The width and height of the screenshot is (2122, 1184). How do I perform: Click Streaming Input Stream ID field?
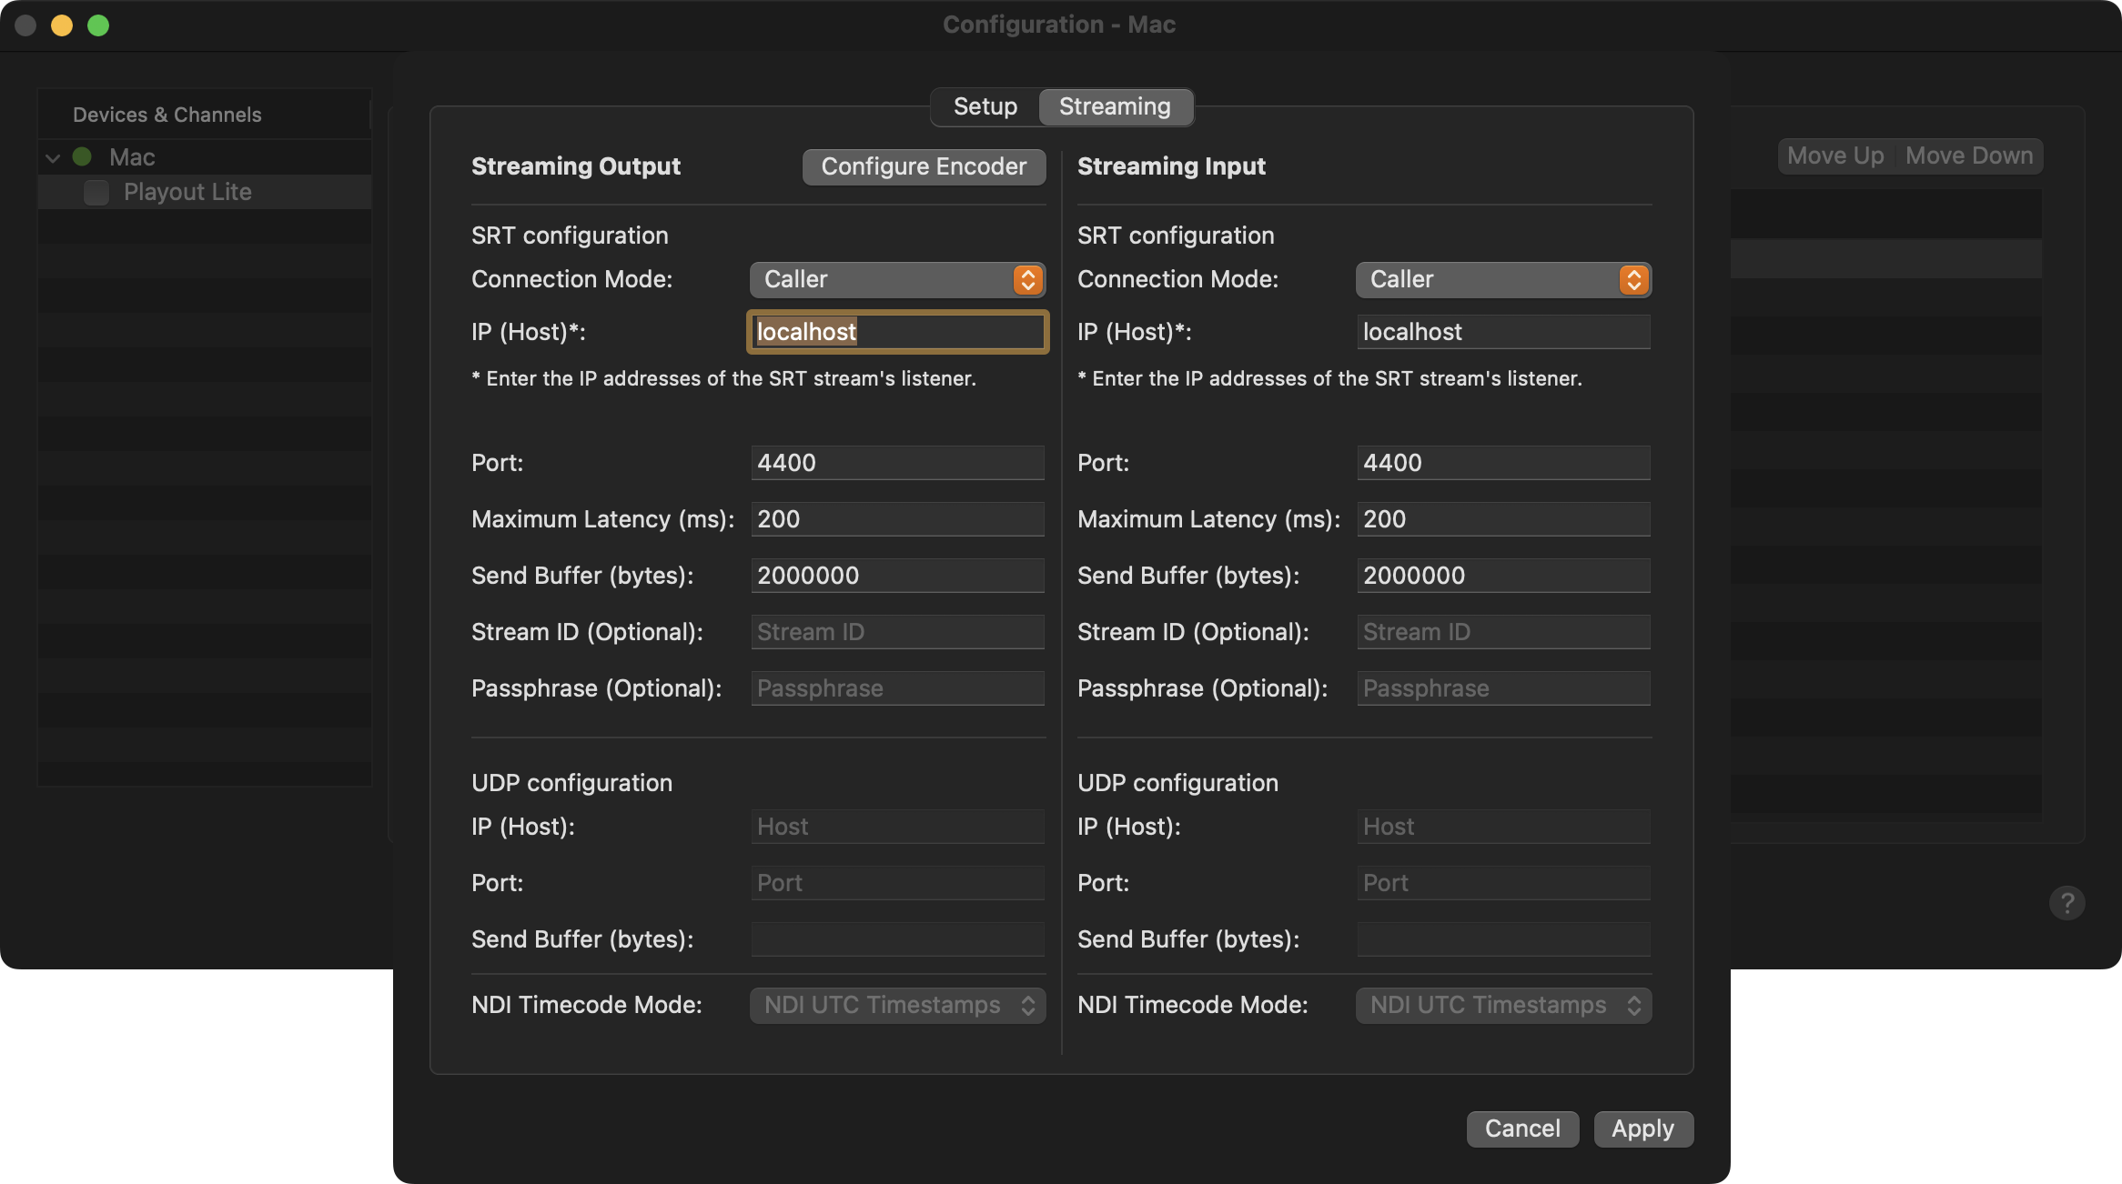click(1503, 632)
